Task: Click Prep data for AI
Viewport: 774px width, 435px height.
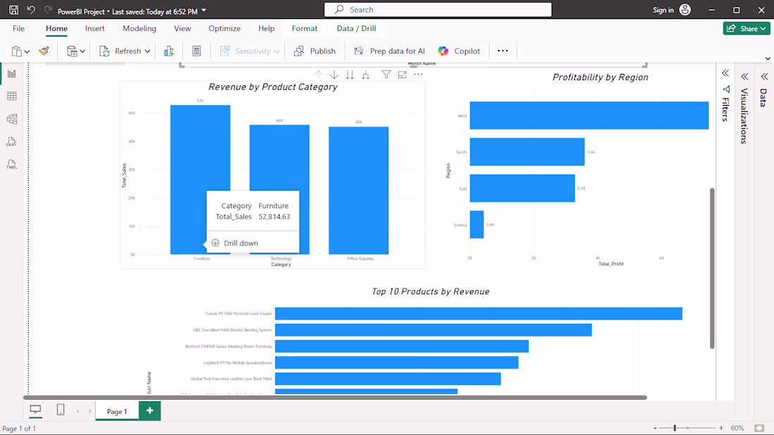Action: 390,51
